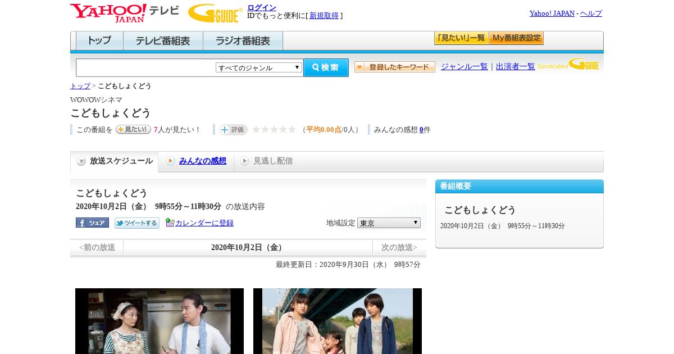The width and height of the screenshot is (674, 354).
Task: Open the 地域設定 東京 dropdown
Action: (389, 223)
